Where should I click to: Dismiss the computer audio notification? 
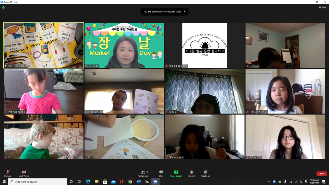tap(184, 12)
